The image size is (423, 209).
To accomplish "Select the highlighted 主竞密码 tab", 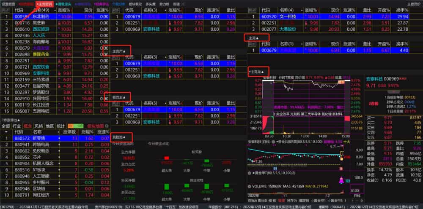I will [x=44, y=4].
